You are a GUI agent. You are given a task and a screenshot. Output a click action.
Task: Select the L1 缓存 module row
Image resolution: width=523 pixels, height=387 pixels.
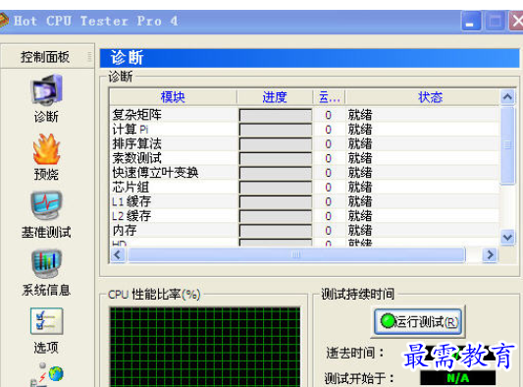click(x=304, y=201)
